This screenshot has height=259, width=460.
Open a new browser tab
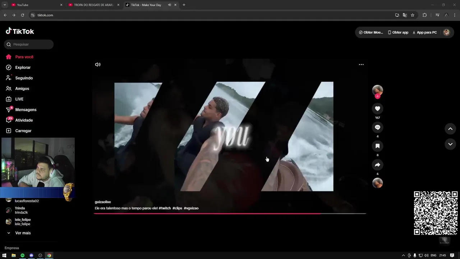coord(184,5)
